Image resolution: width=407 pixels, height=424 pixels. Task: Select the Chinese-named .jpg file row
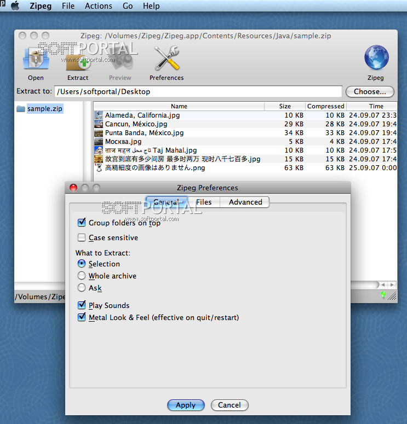[x=245, y=159]
